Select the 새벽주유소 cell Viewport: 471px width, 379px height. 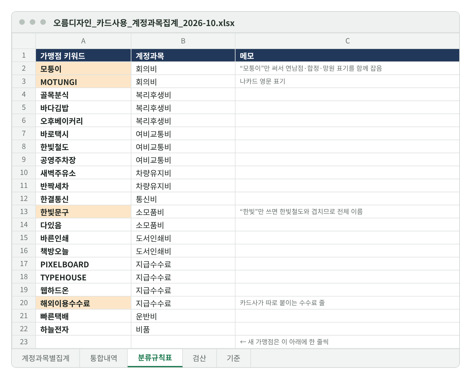tap(83, 173)
